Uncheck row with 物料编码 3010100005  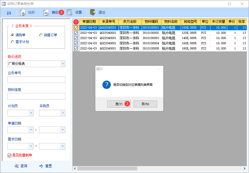tap(76, 48)
